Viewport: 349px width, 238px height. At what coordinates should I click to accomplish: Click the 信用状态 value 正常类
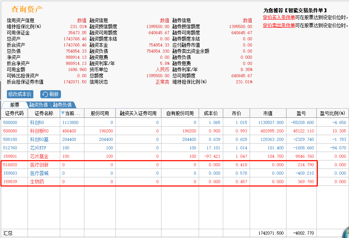tap(162, 82)
